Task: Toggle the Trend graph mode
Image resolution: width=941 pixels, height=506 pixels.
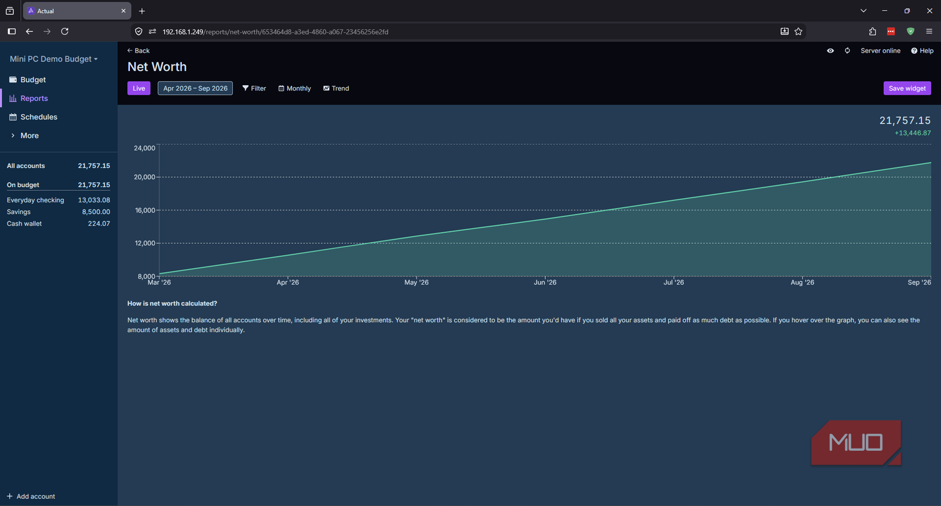Action: coord(336,88)
